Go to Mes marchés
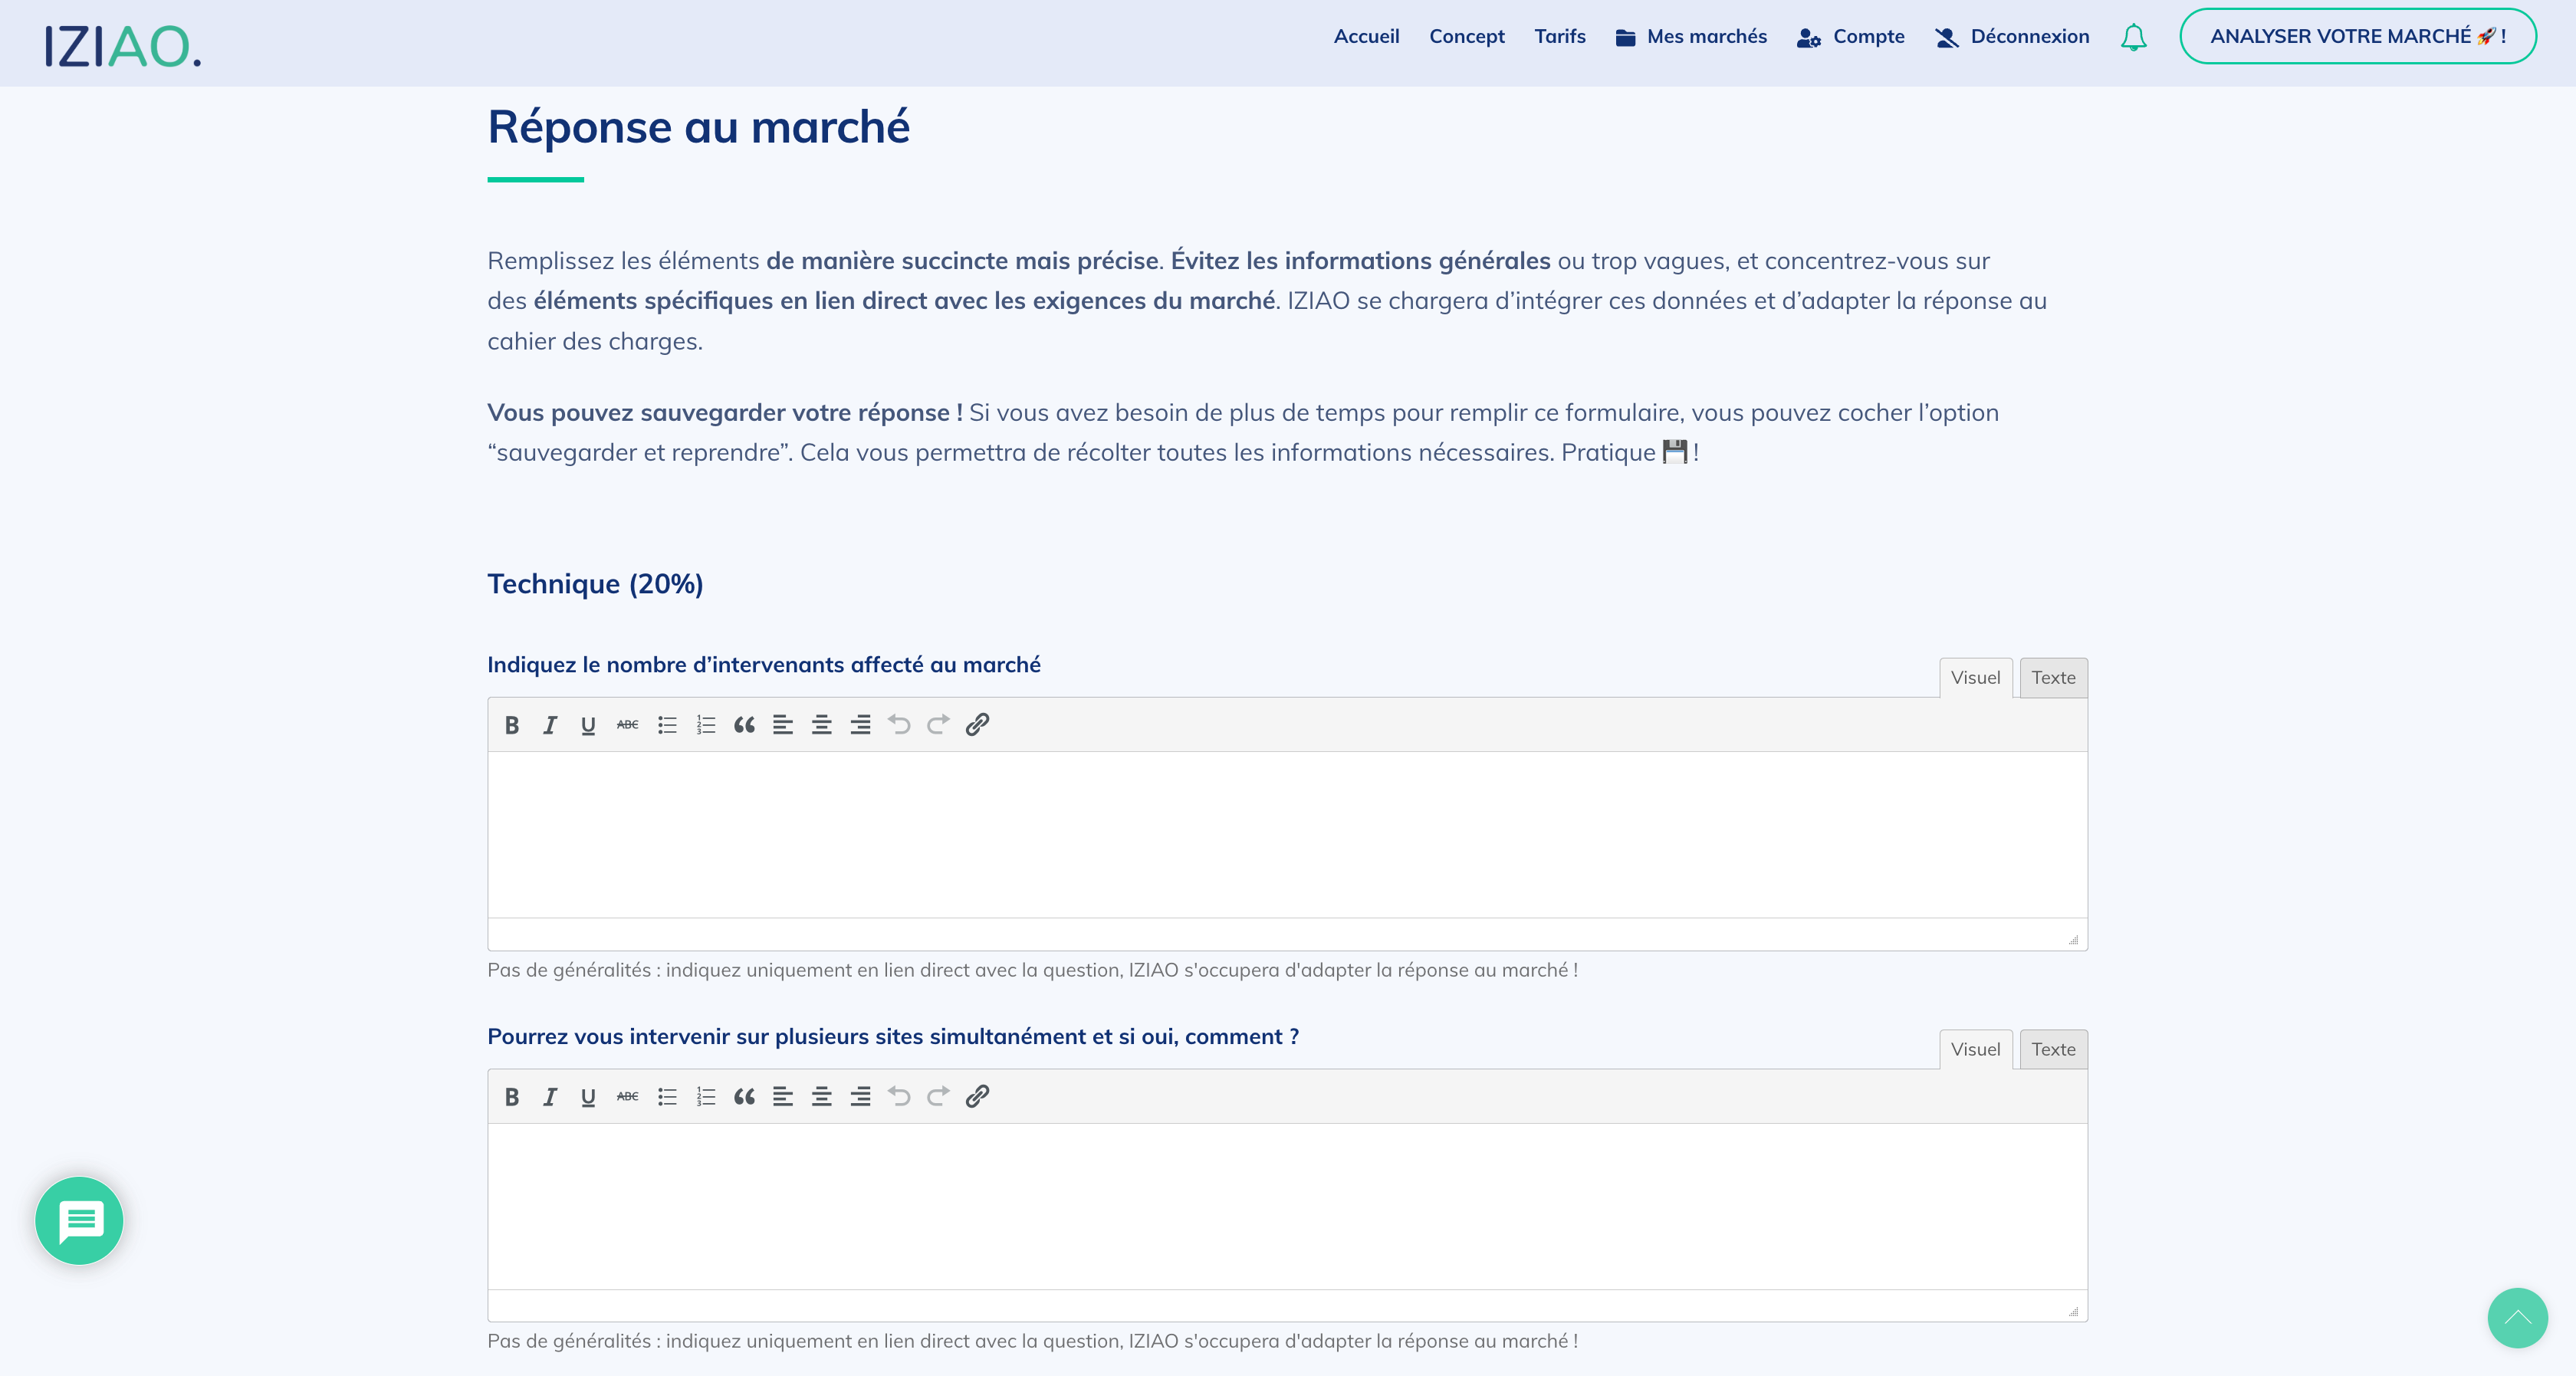Viewport: 2576px width, 1376px height. [x=1691, y=37]
